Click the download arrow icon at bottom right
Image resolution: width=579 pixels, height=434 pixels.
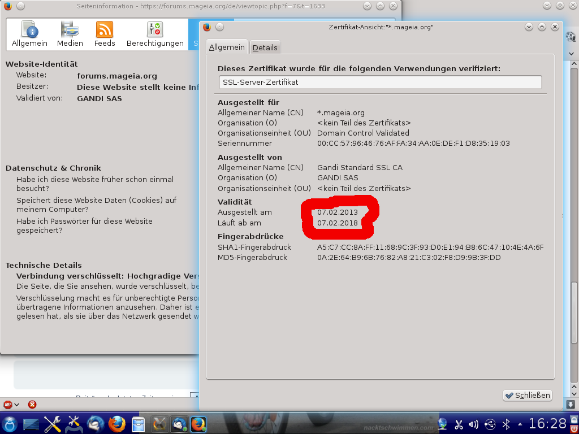pos(570,404)
